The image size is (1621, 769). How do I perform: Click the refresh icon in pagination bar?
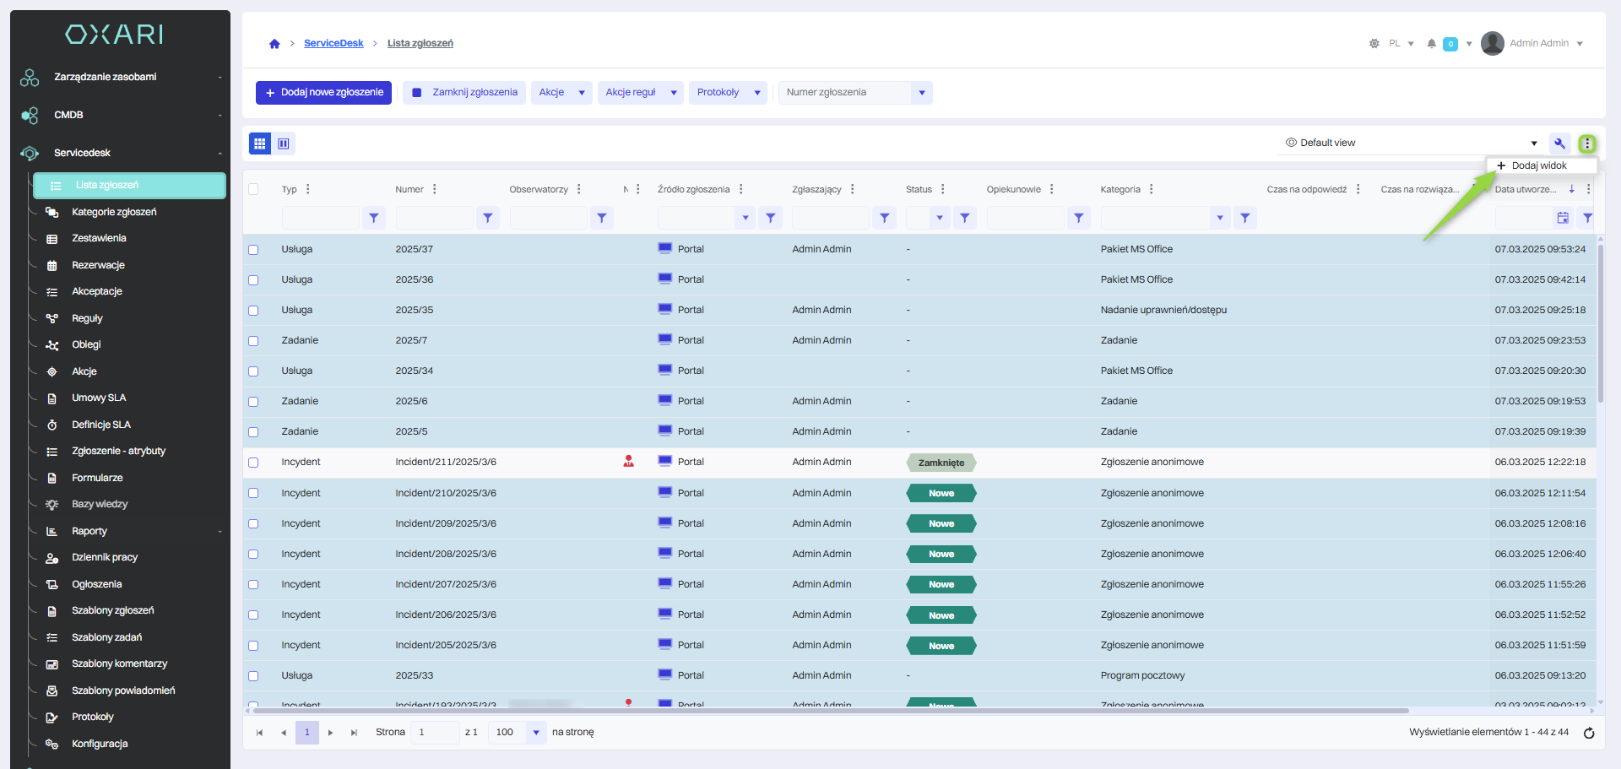tap(1588, 733)
